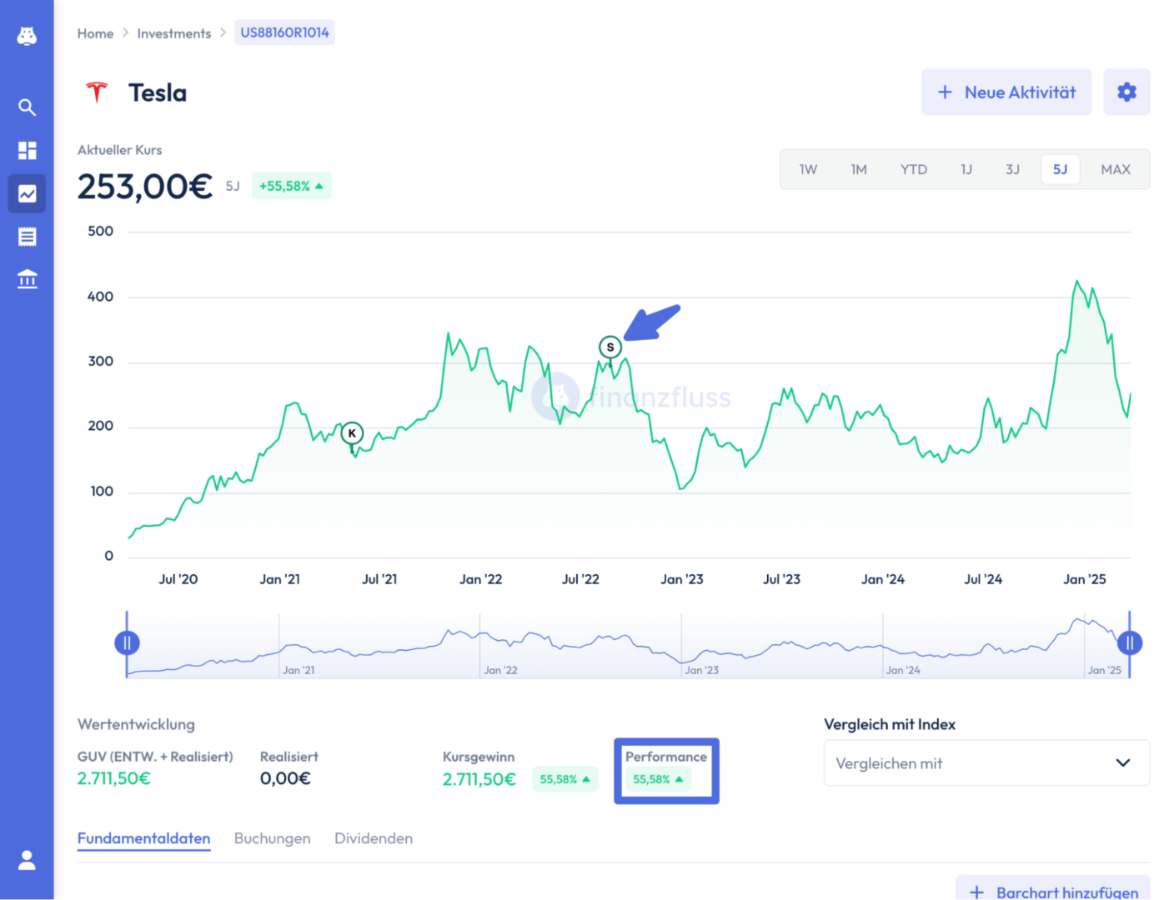This screenshot has width=1174, height=900.
Task: Click the Vergleich mit Index heading
Action: coord(890,724)
